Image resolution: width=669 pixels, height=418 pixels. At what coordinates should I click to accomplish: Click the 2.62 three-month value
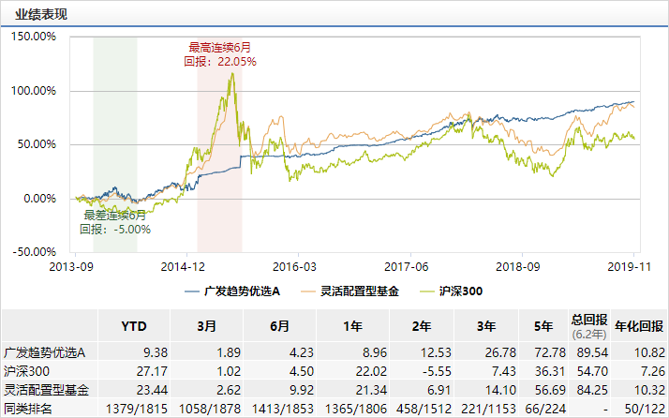point(229,390)
